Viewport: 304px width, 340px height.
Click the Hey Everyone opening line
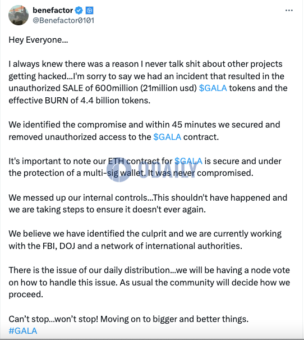point(38,40)
